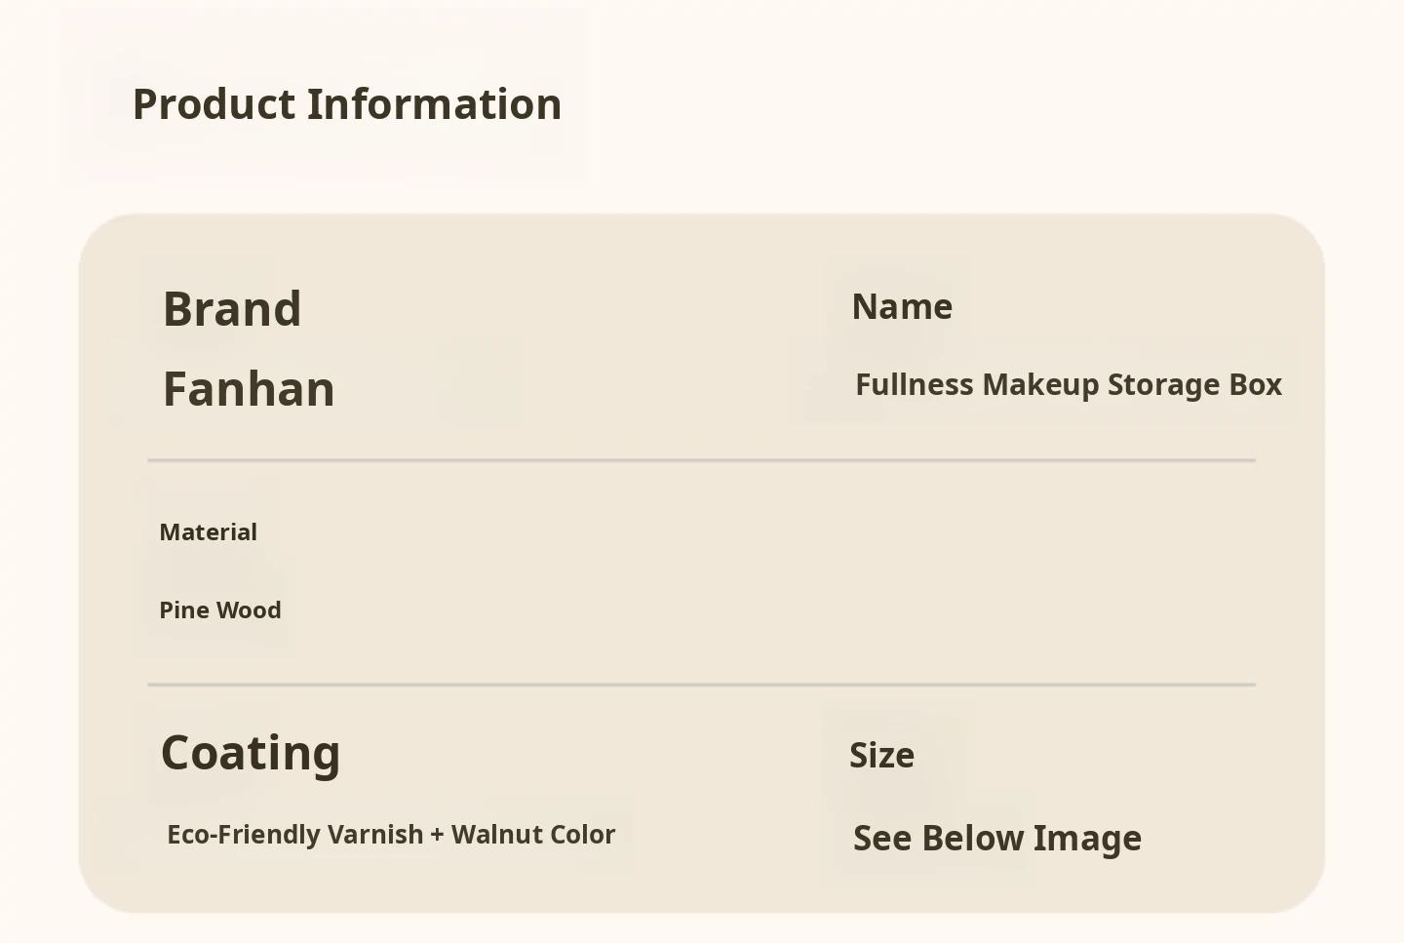Click the "Material" label
The width and height of the screenshot is (1404, 943).
209,532
